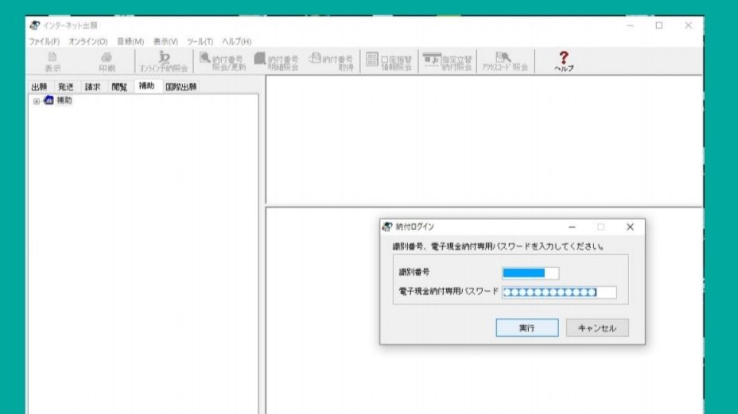Open the オンライン(O) menu
Screen dimensions: 738x414
coord(87,41)
